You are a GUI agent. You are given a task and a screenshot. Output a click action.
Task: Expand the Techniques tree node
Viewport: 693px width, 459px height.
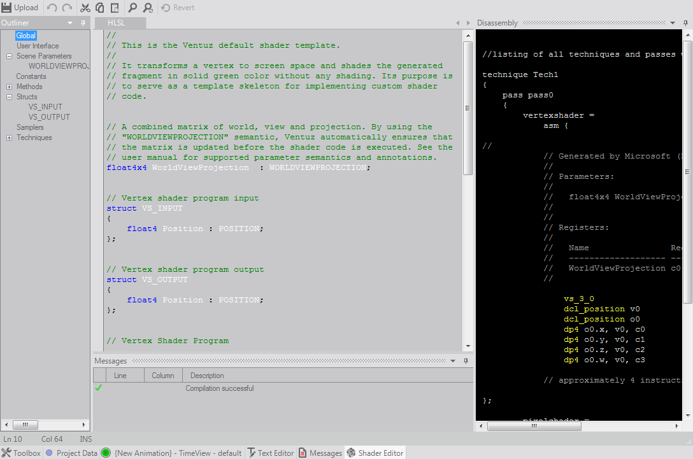click(9, 138)
